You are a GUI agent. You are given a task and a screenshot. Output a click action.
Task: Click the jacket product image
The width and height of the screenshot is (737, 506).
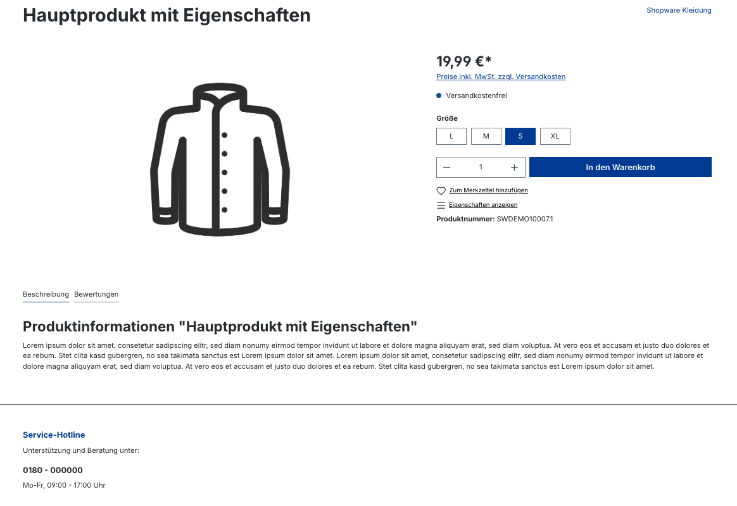[x=220, y=159]
